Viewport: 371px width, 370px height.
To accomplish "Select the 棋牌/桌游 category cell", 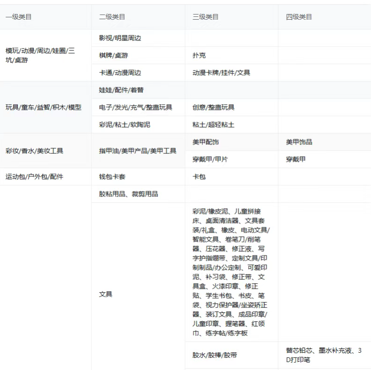I will tap(113, 55).
